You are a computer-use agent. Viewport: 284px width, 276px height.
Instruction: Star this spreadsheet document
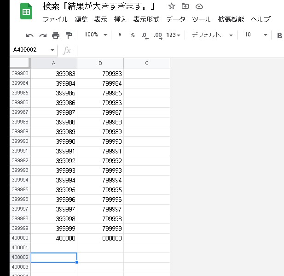[172, 6]
